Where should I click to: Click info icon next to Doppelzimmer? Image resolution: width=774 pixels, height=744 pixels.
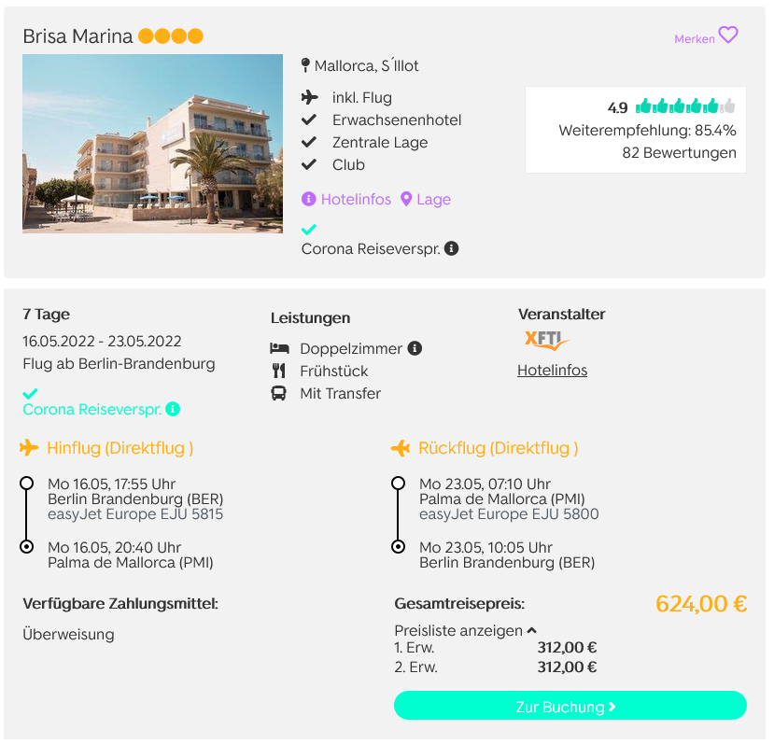coord(415,348)
